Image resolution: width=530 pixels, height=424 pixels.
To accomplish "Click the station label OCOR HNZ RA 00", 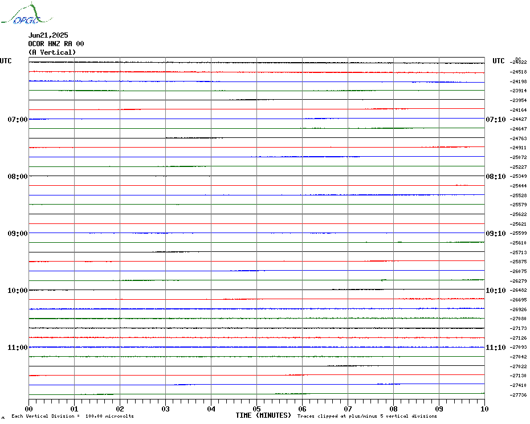I will click(x=56, y=44).
